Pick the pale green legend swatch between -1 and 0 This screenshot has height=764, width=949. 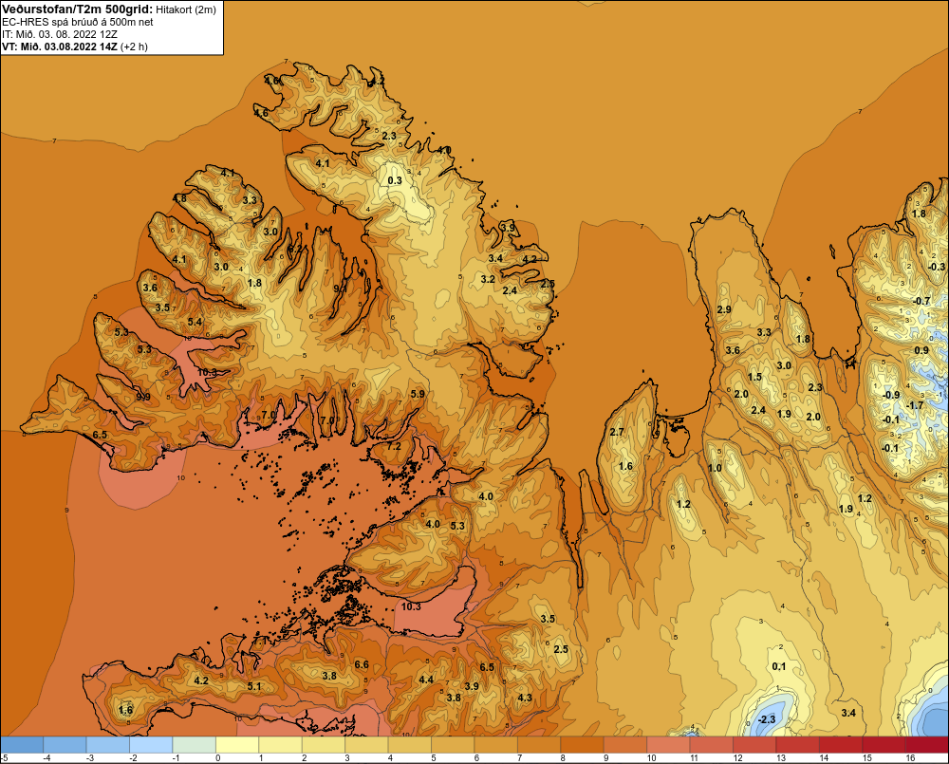tap(195, 744)
